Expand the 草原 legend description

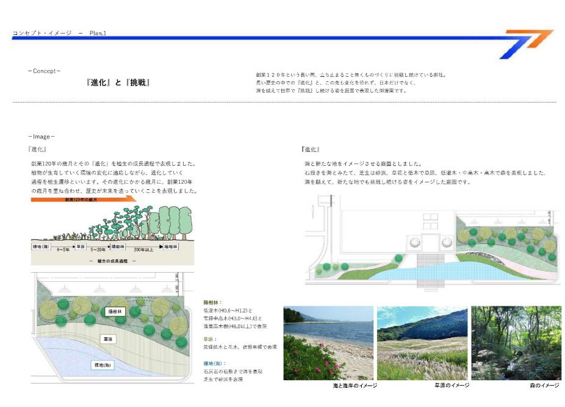click(207, 339)
